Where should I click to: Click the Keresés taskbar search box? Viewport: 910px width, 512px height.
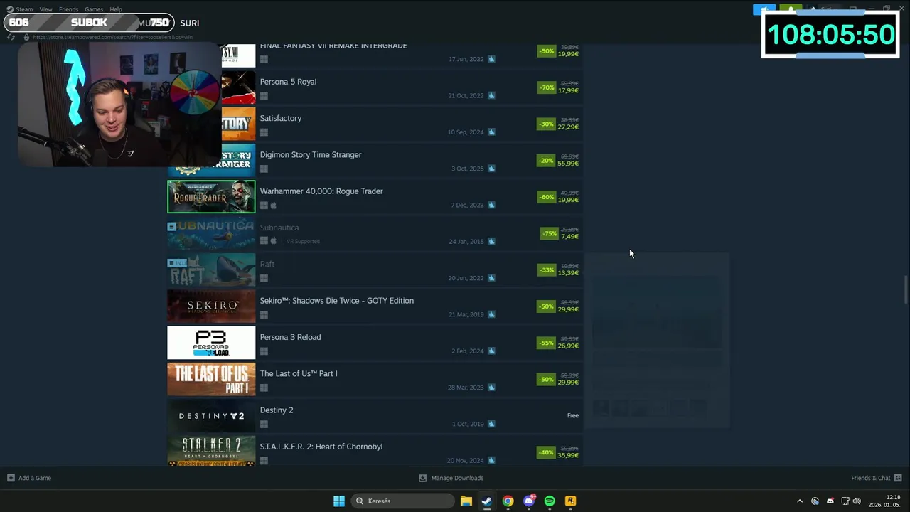(403, 501)
